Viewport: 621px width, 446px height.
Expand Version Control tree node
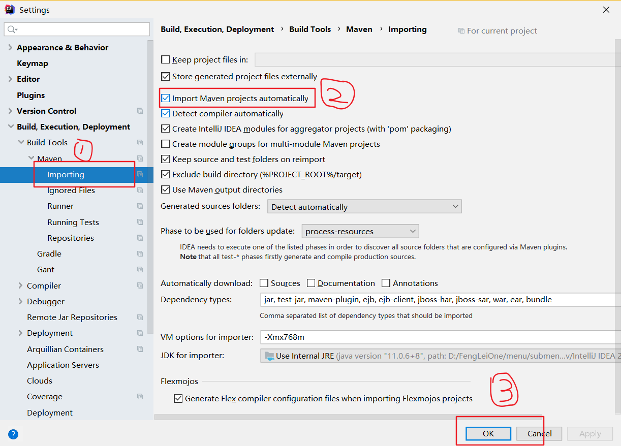click(10, 111)
